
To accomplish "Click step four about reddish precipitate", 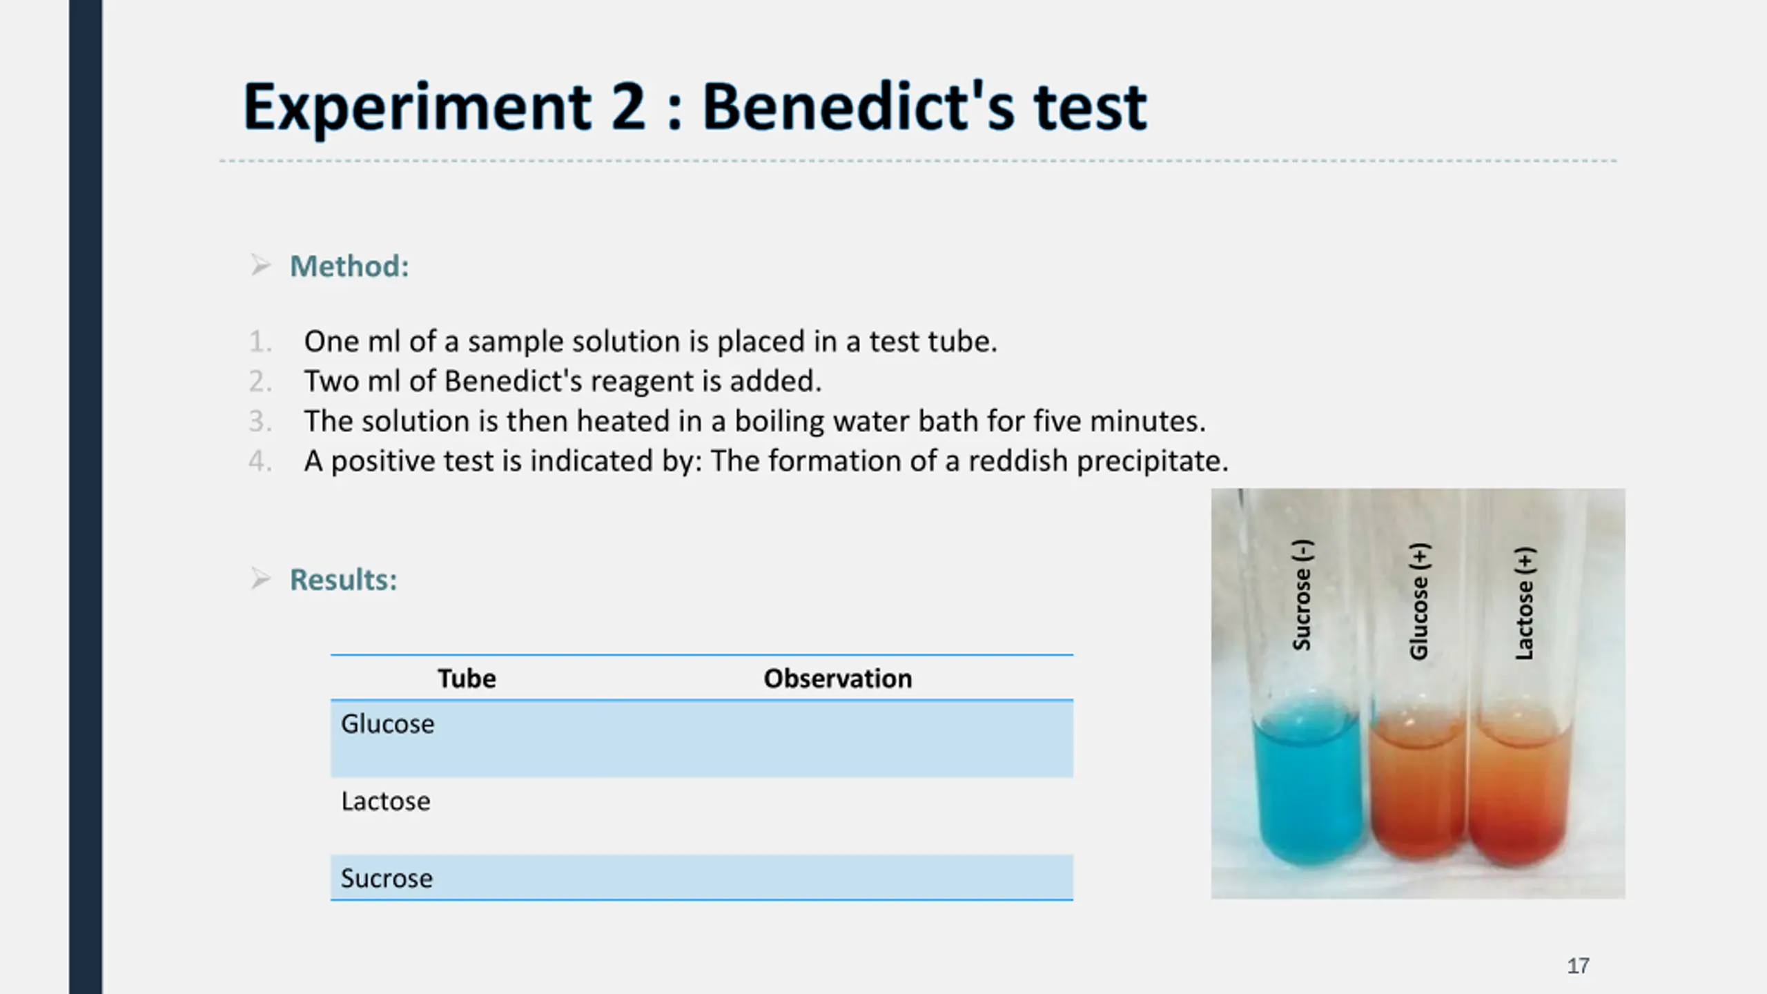I will click(x=766, y=461).
